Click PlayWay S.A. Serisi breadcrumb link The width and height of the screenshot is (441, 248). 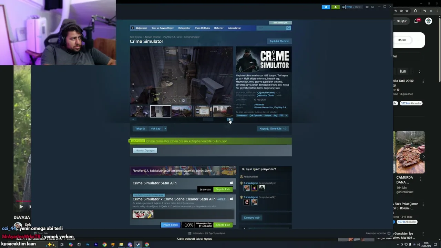(x=172, y=37)
